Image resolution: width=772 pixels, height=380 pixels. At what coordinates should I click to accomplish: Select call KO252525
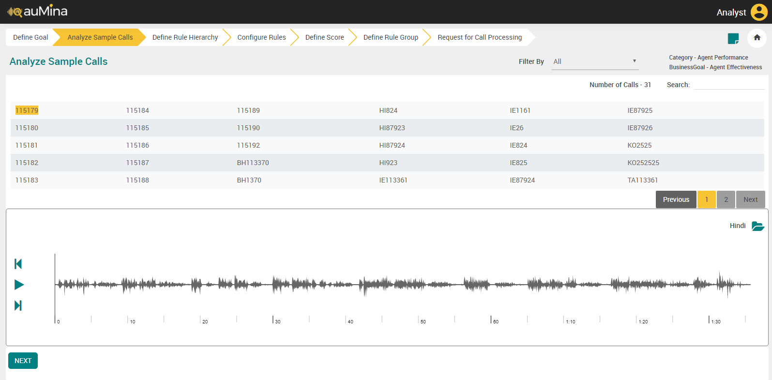pyautogui.click(x=643, y=163)
